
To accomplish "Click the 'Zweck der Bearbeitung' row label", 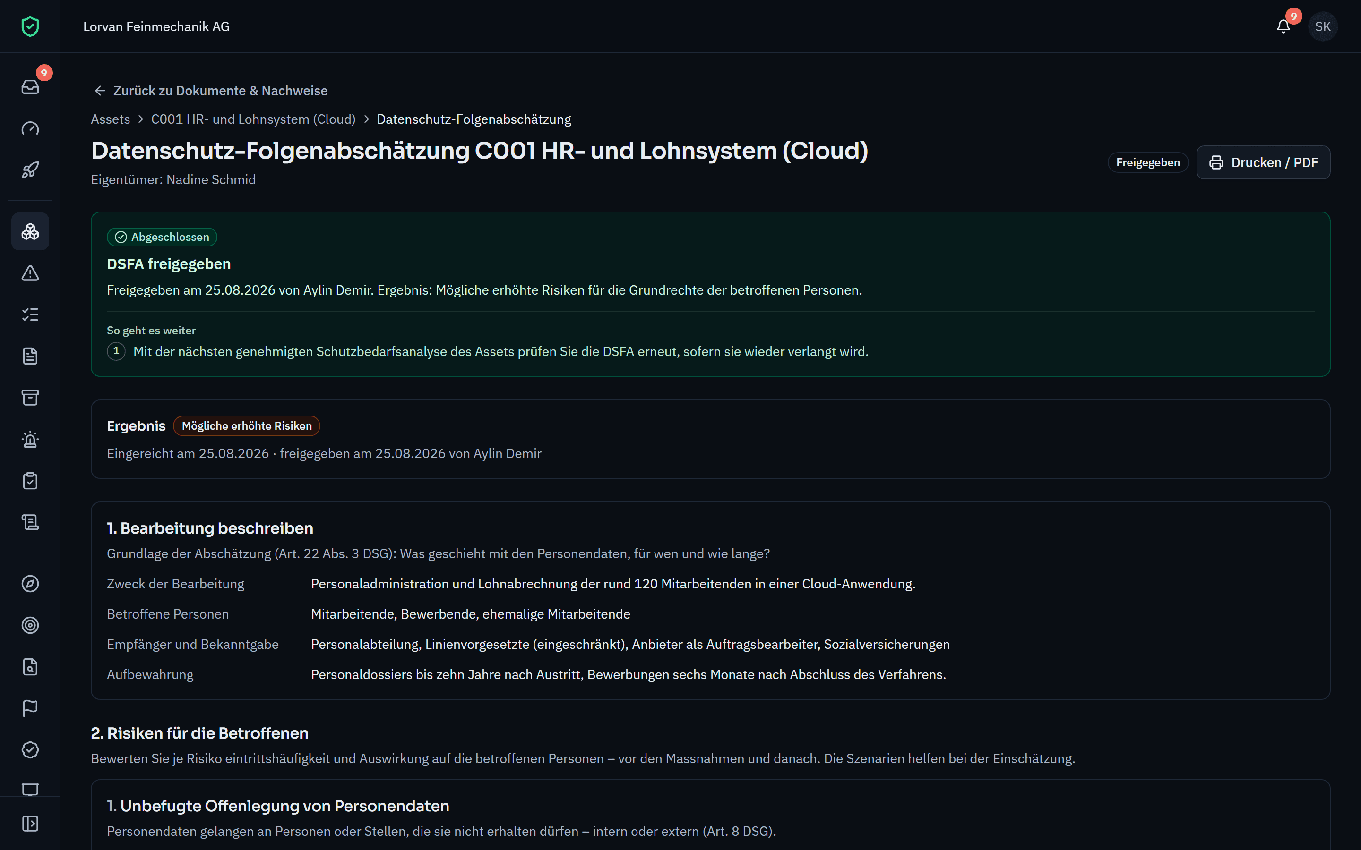I will (175, 584).
